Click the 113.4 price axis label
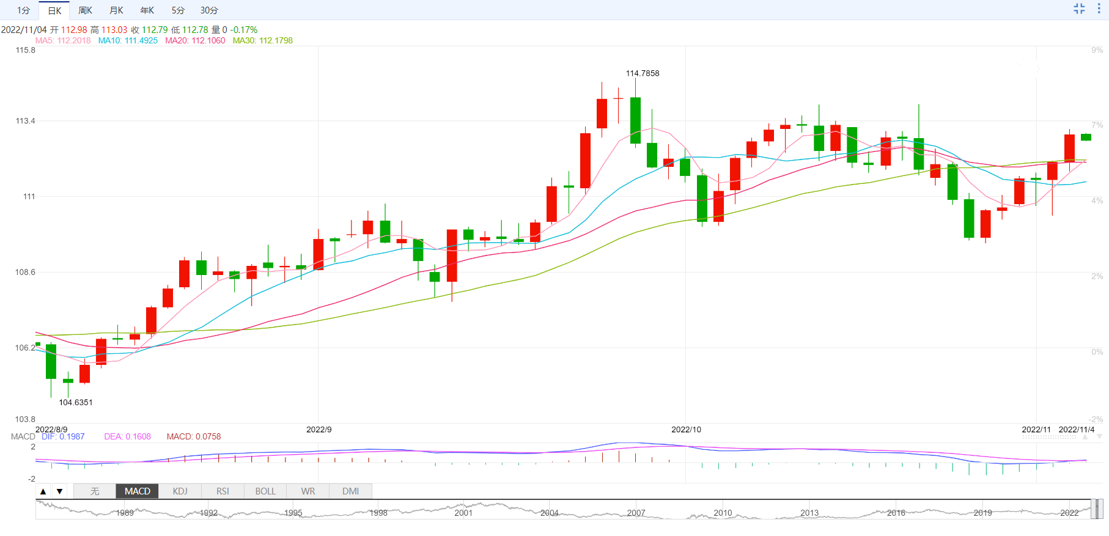1109x536 pixels. 26,121
